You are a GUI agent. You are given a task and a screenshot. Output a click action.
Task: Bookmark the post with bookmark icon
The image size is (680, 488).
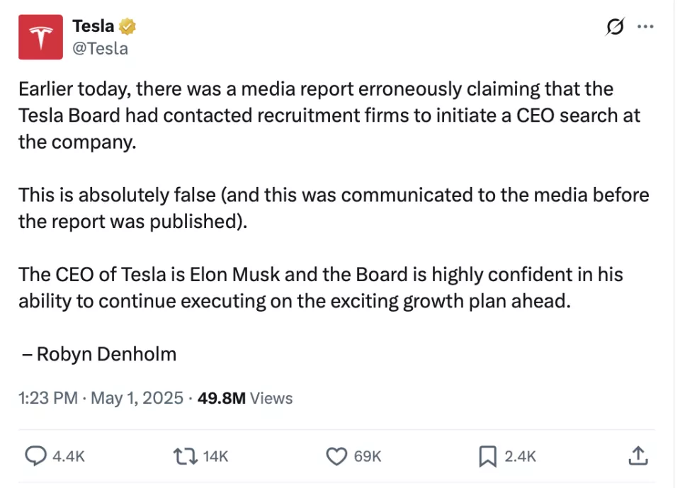coord(487,456)
